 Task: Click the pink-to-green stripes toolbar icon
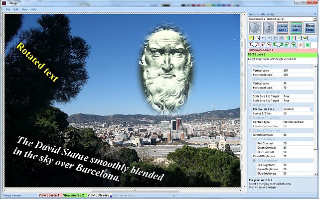click(x=287, y=38)
